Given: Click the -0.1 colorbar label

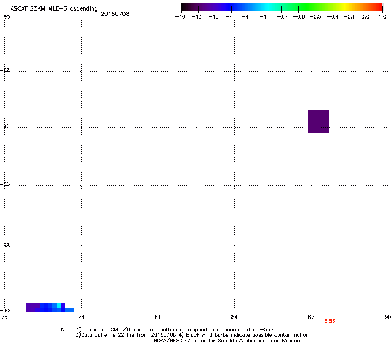Looking at the screenshot, I should click(349, 17).
